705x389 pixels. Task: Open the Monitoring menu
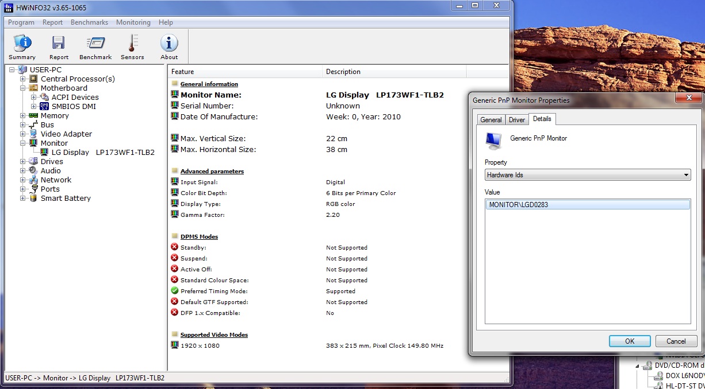pyautogui.click(x=133, y=22)
